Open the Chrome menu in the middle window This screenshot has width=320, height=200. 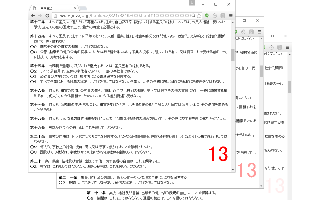pyautogui.click(x=259, y=32)
